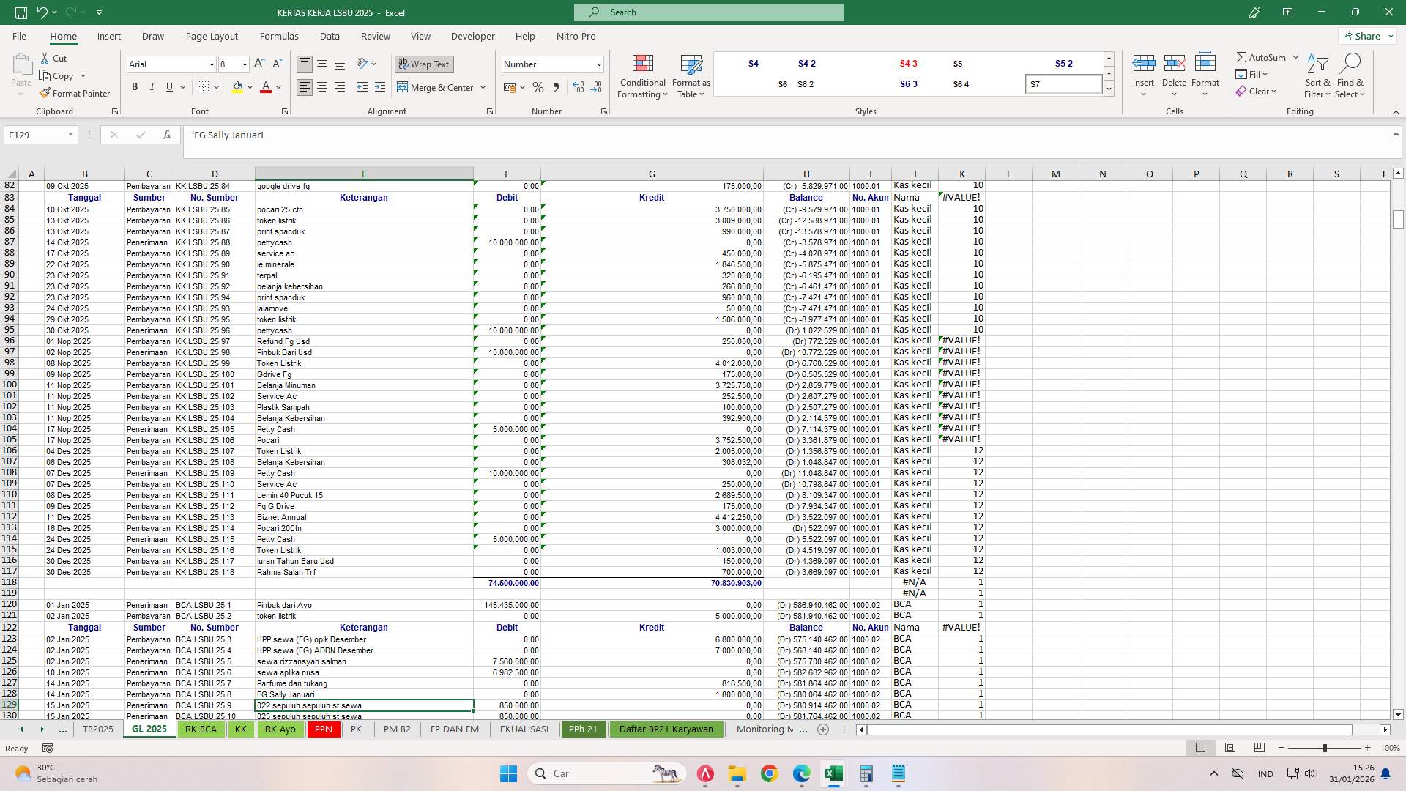The image size is (1406, 791).
Task: Open the Font name dropdown
Action: pos(211,64)
